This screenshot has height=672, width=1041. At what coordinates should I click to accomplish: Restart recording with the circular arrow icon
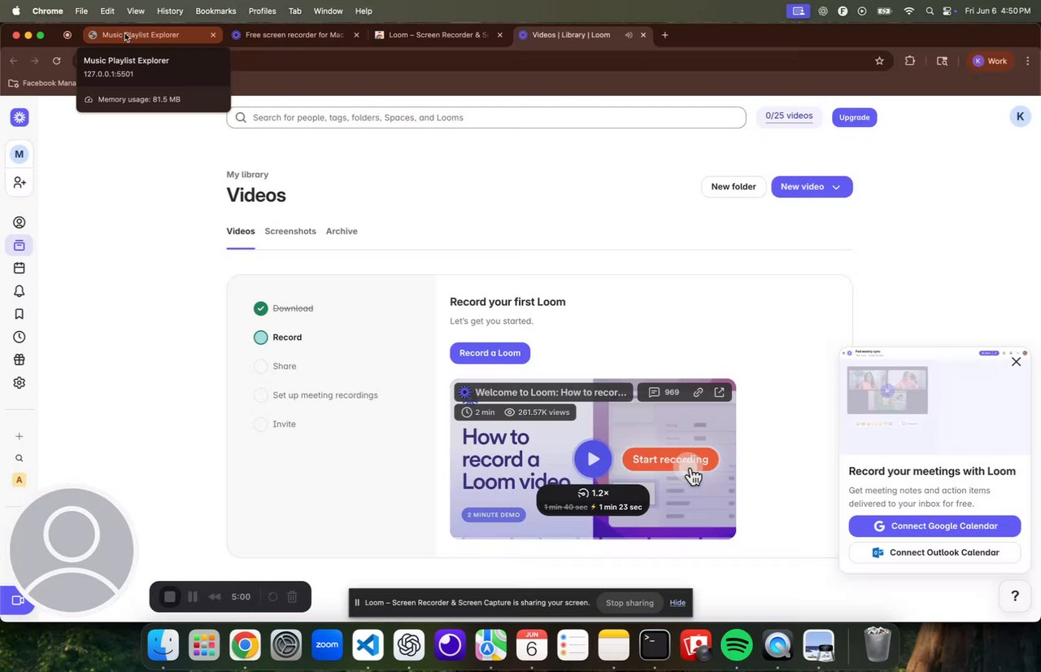[272, 596]
